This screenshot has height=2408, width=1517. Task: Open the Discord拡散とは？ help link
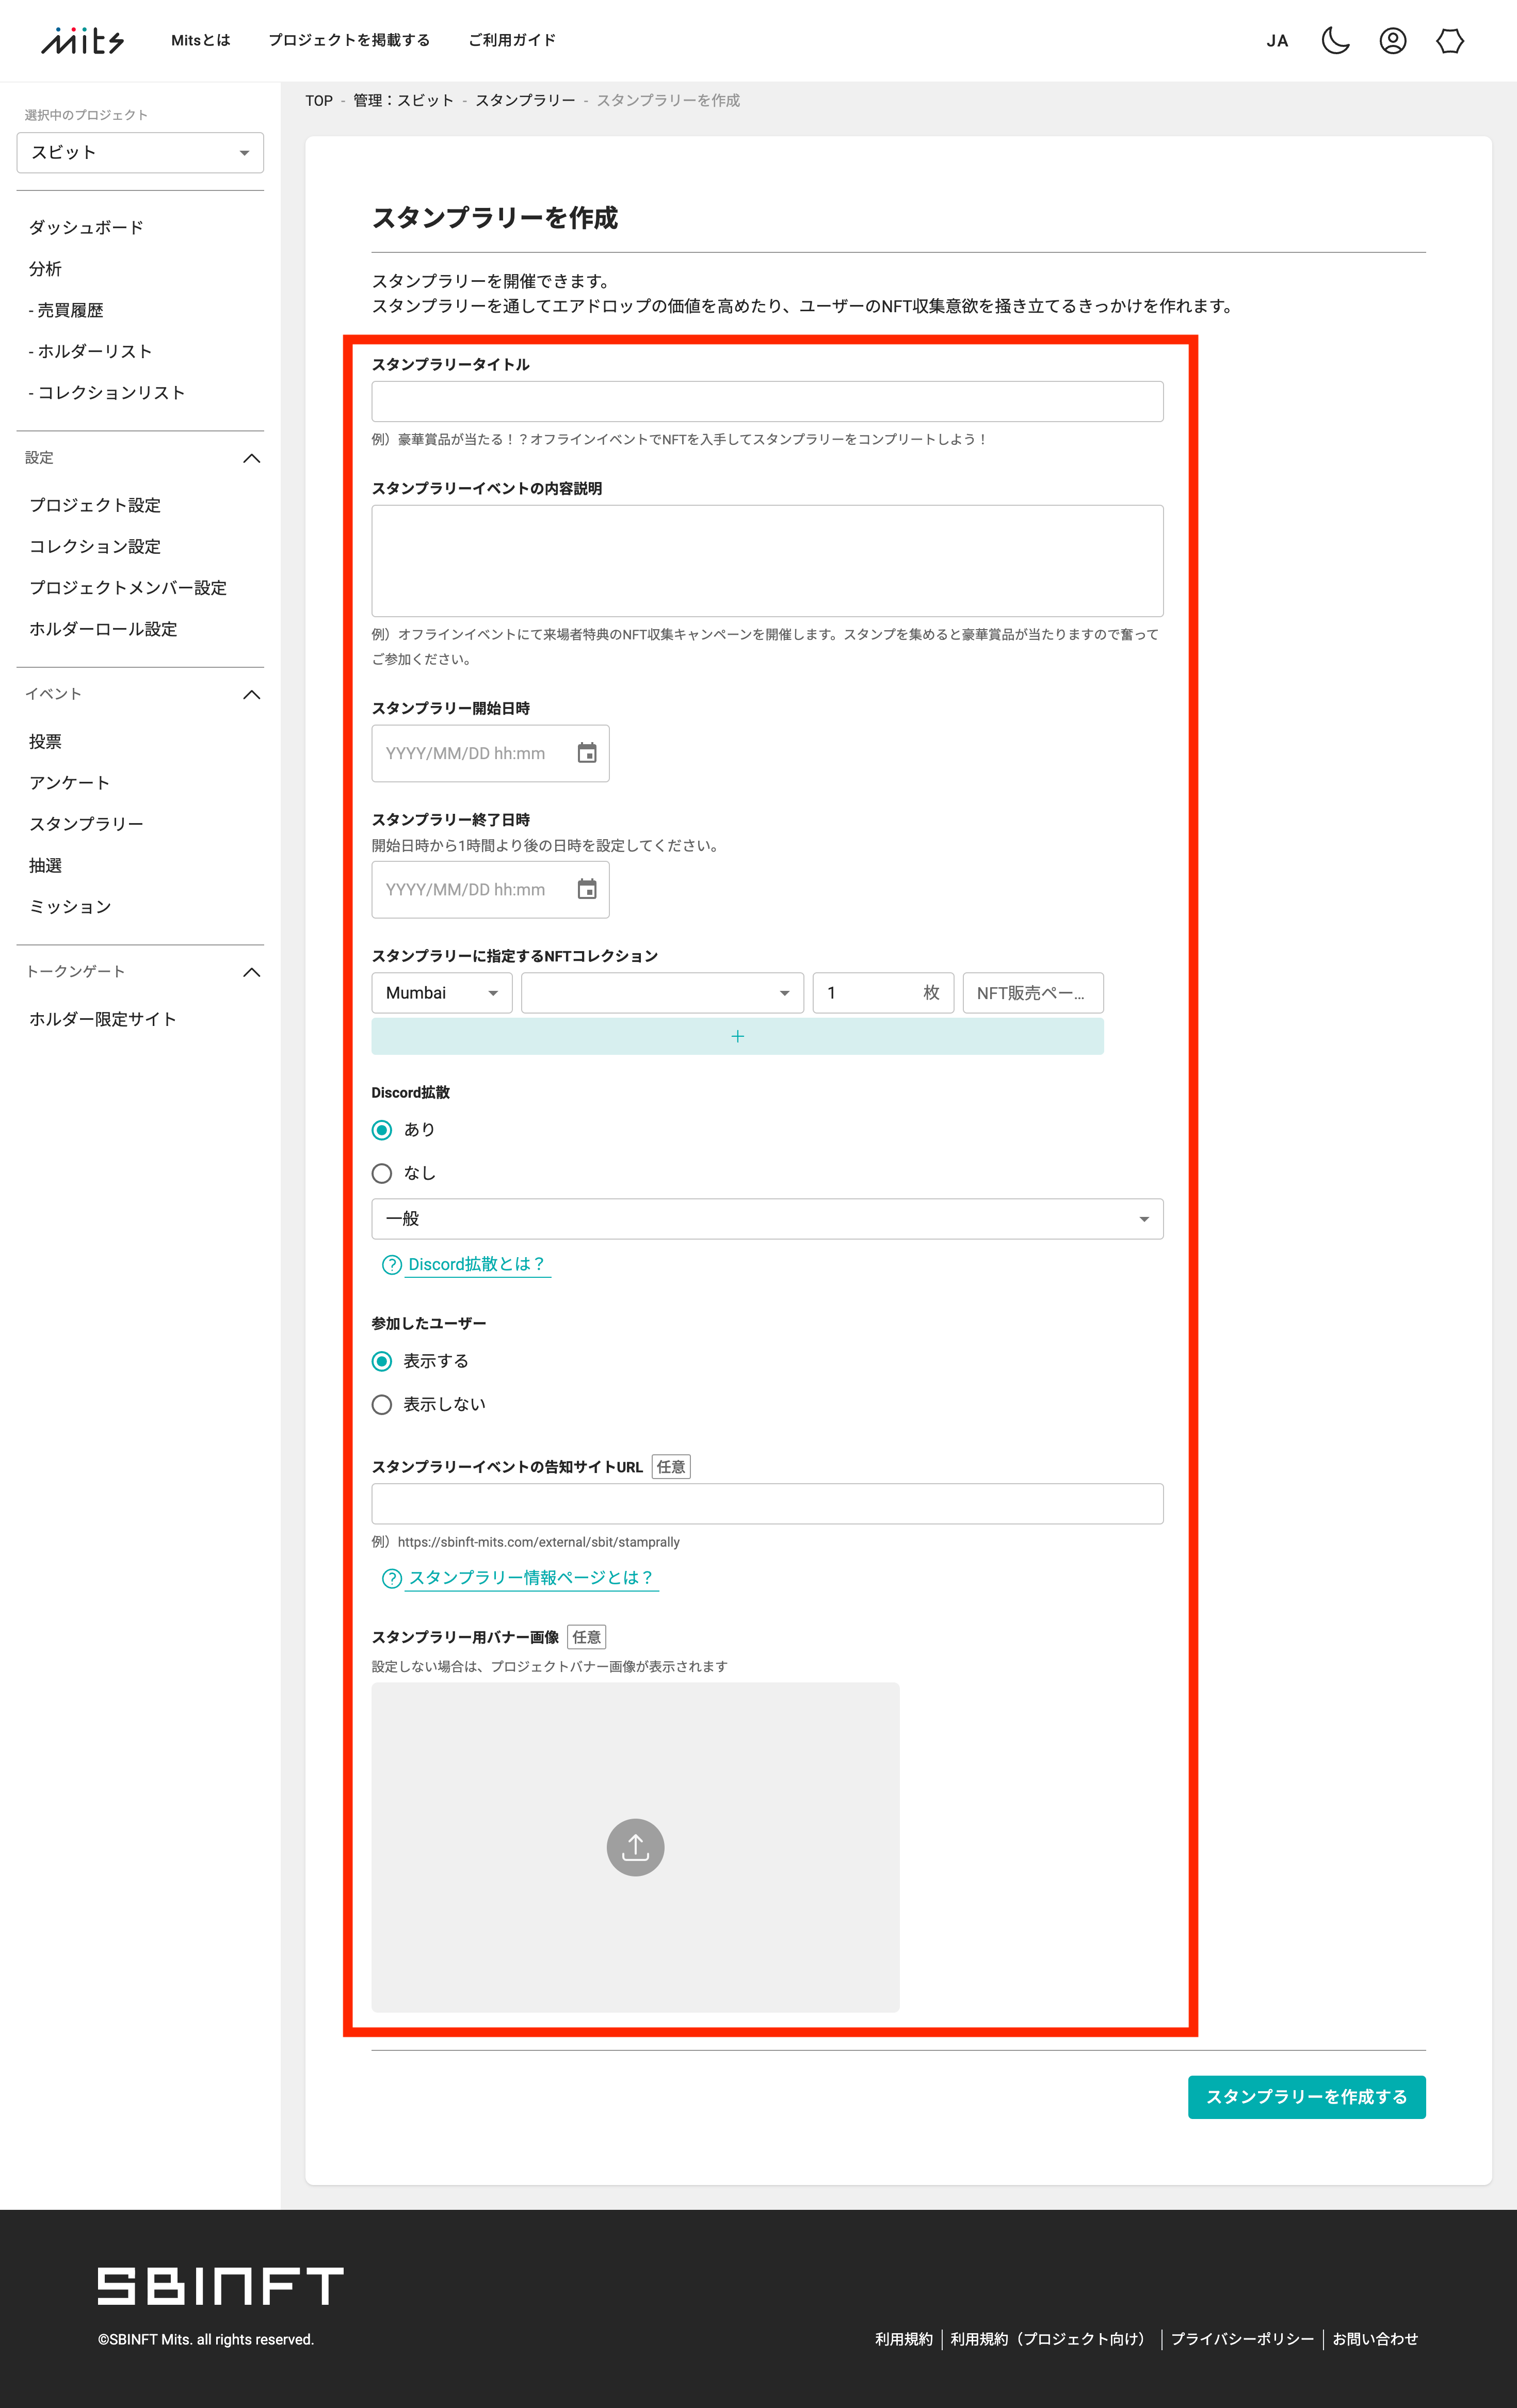point(477,1264)
